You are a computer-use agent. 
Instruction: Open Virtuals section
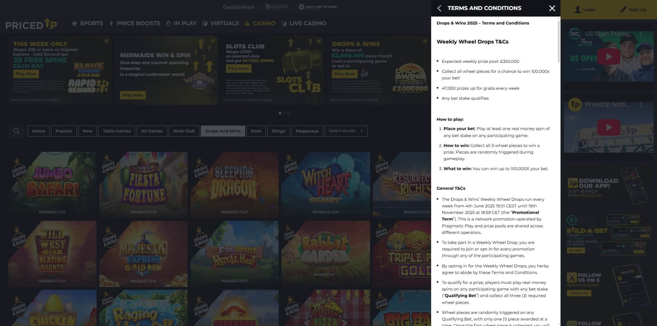220,23
